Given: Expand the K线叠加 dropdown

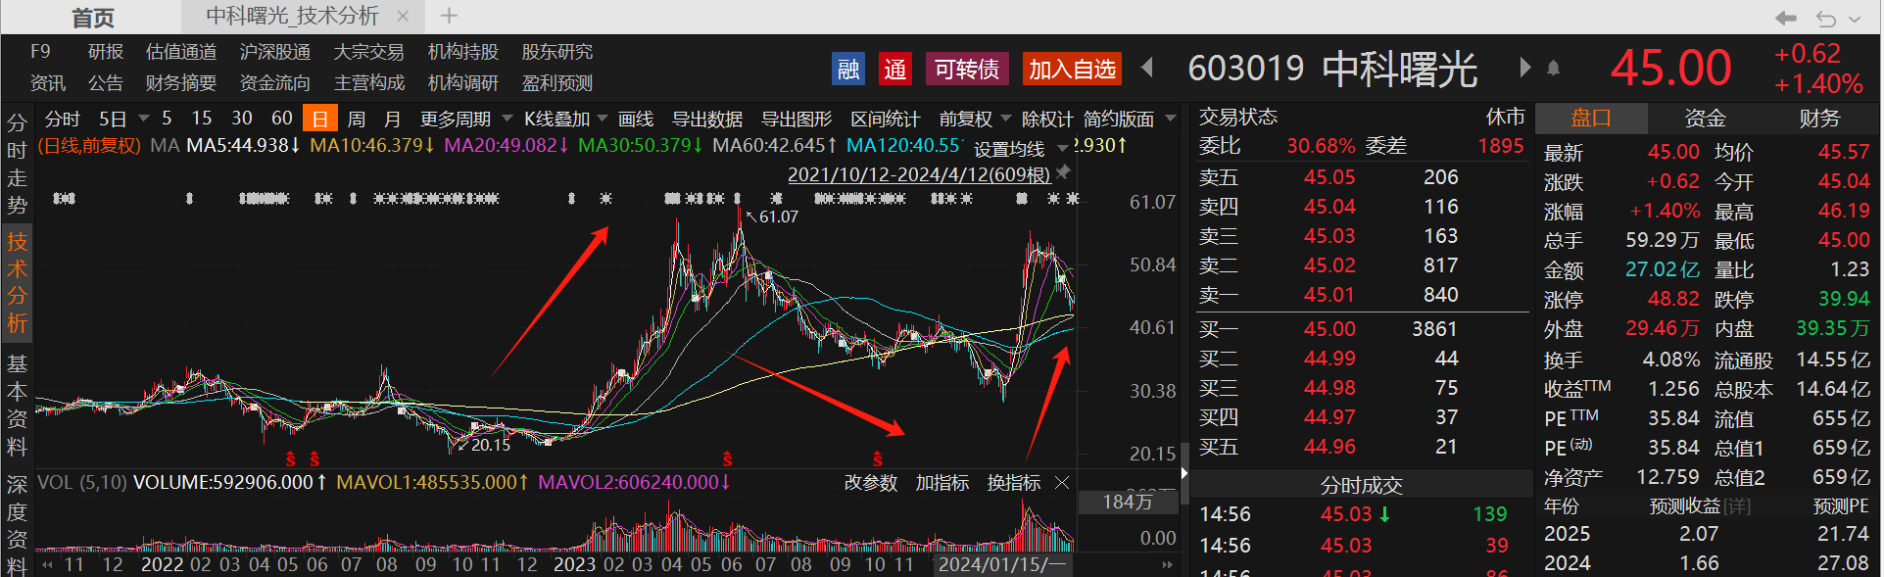Looking at the screenshot, I should 603,119.
